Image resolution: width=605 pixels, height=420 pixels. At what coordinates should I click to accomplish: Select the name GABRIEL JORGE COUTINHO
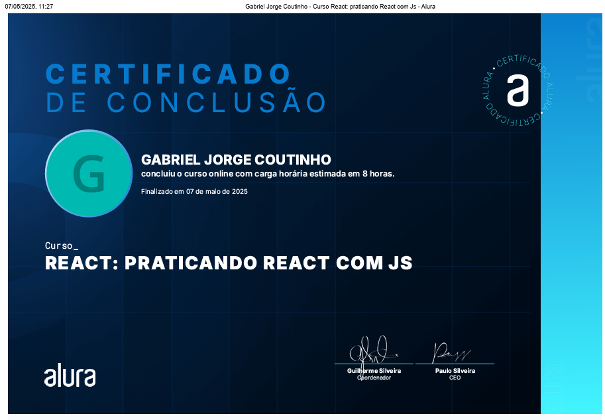[x=236, y=160]
